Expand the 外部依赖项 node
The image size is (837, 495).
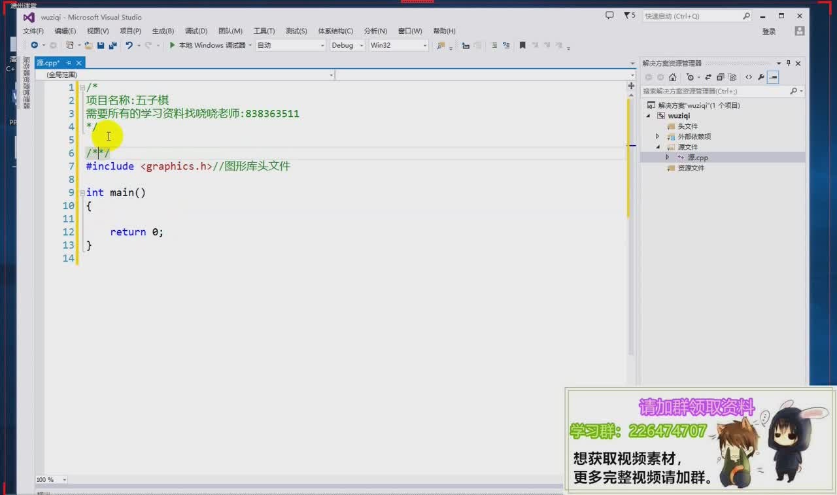[658, 137]
